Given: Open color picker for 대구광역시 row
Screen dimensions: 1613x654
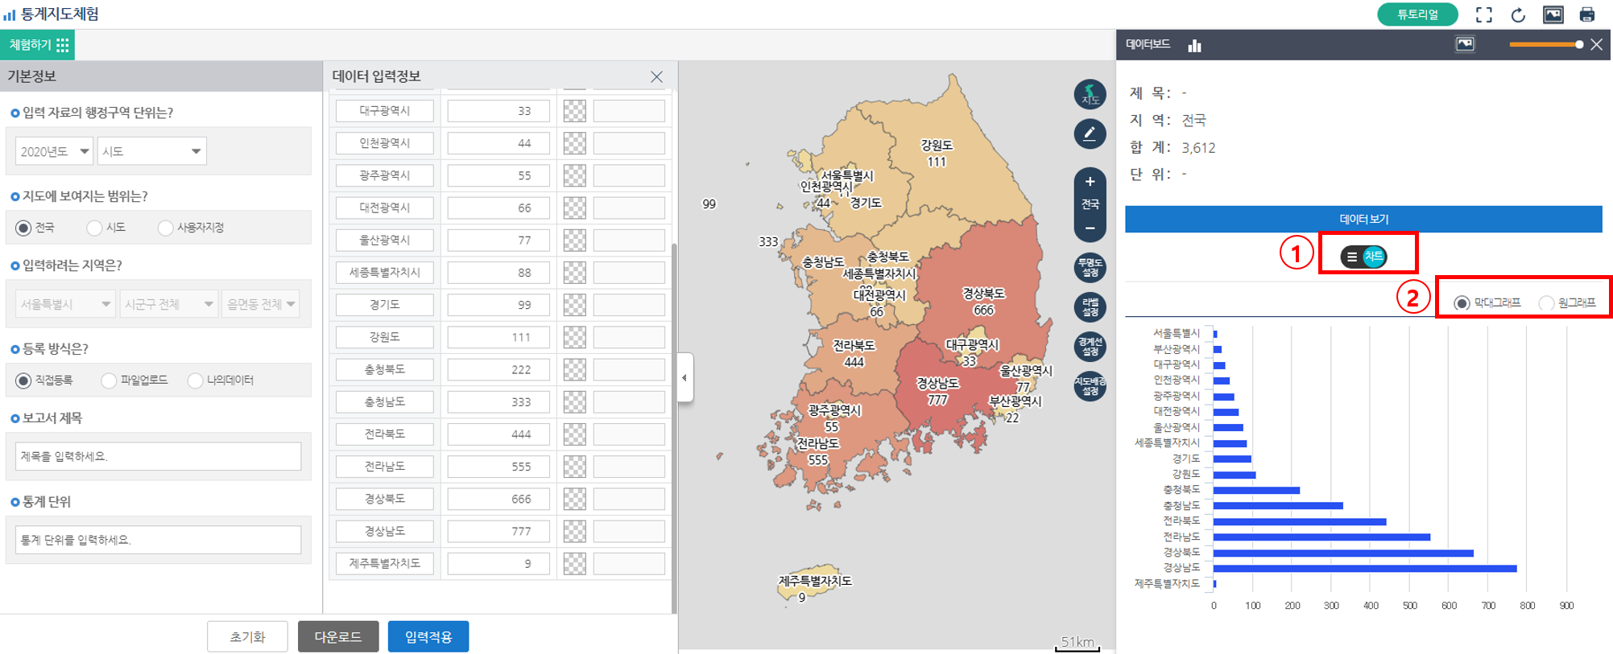Looking at the screenshot, I should pyautogui.click(x=574, y=111).
